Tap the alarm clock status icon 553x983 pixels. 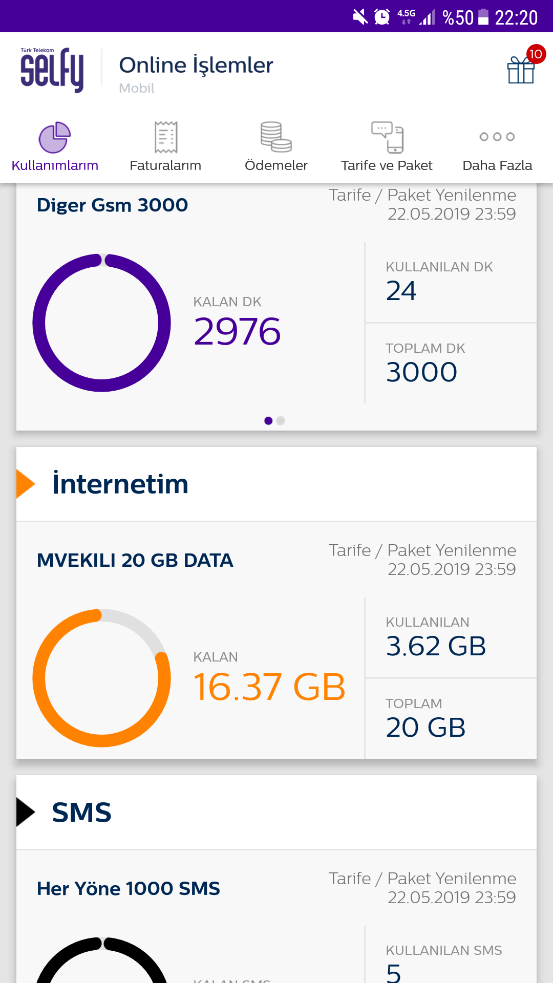point(382,17)
